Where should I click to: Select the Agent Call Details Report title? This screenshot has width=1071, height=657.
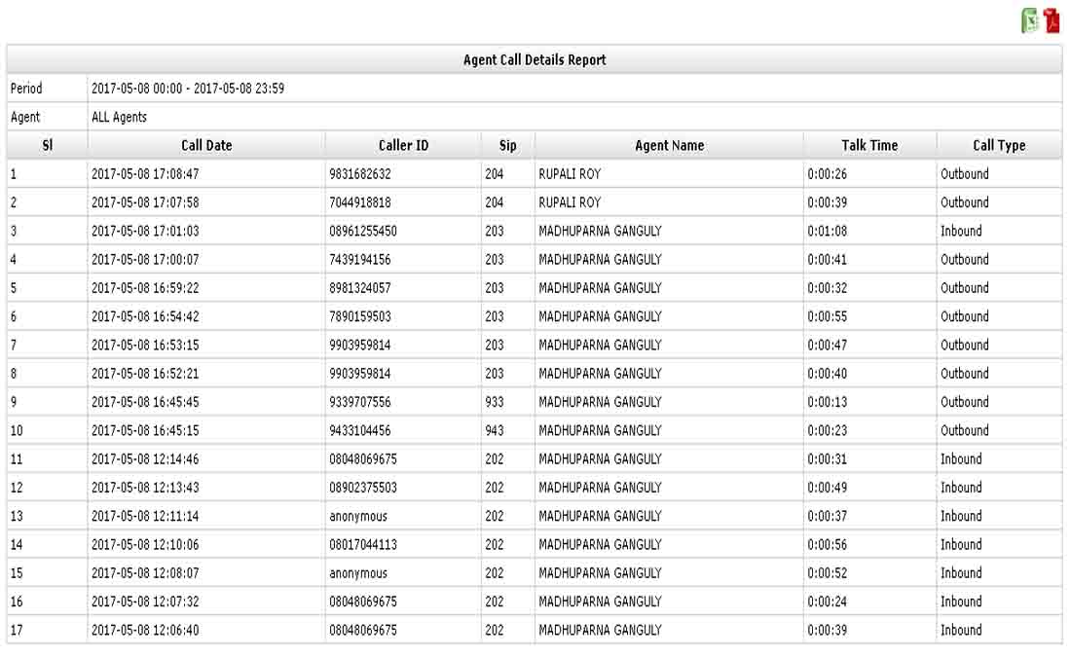(534, 59)
